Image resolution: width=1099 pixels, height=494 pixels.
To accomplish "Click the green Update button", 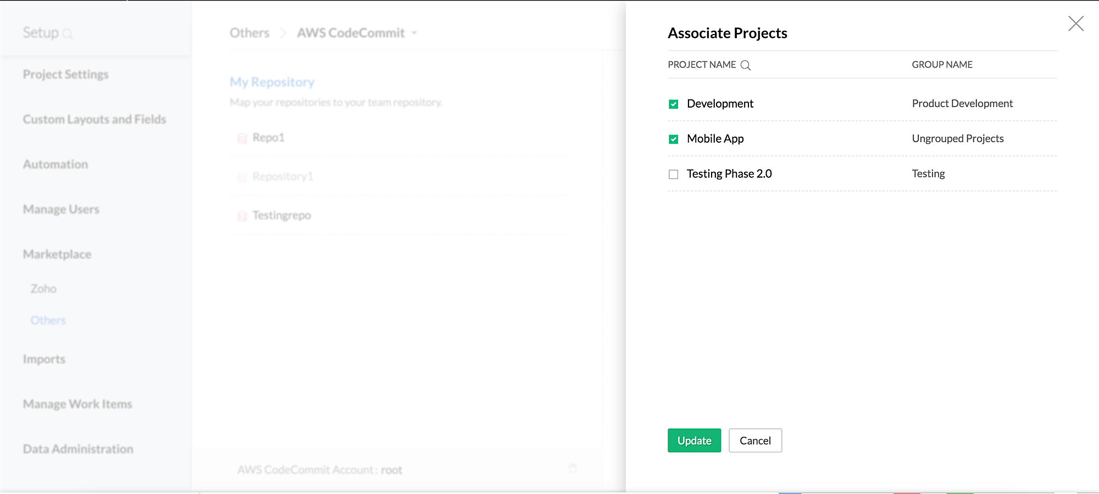I will (694, 440).
